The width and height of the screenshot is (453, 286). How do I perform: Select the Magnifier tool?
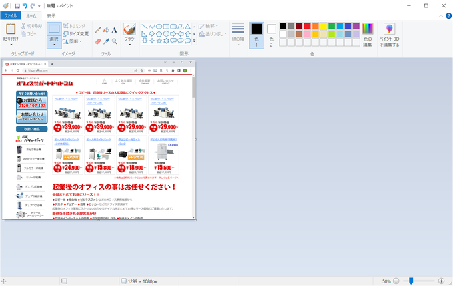pyautogui.click(x=114, y=41)
